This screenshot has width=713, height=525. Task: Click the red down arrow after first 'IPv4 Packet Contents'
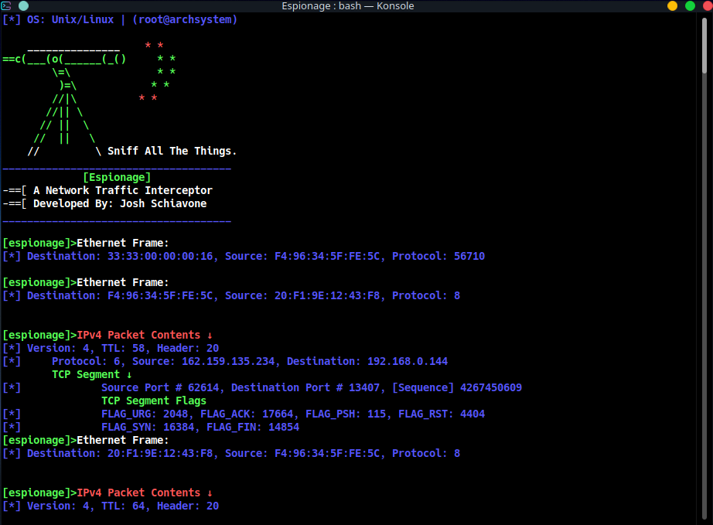click(209, 335)
